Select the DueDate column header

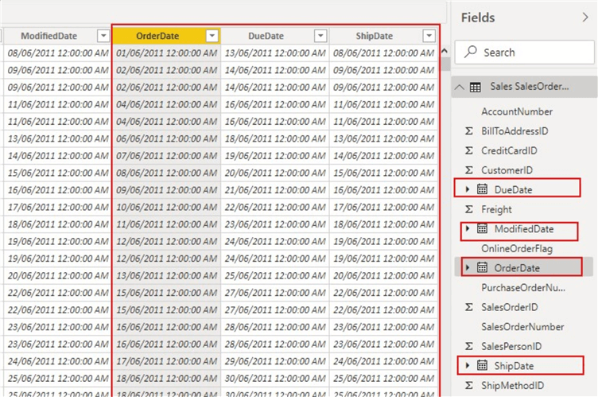[x=266, y=36]
